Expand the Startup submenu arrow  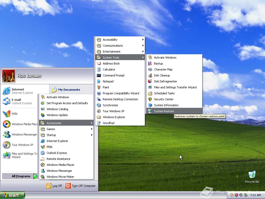click(92, 135)
